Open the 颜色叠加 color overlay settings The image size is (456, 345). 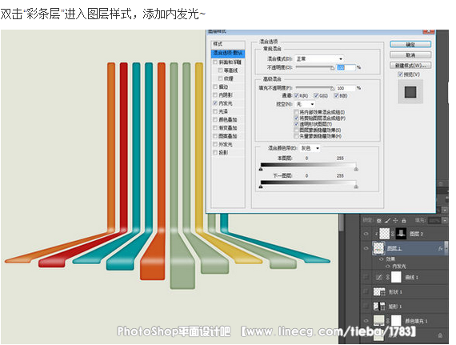coord(228,119)
